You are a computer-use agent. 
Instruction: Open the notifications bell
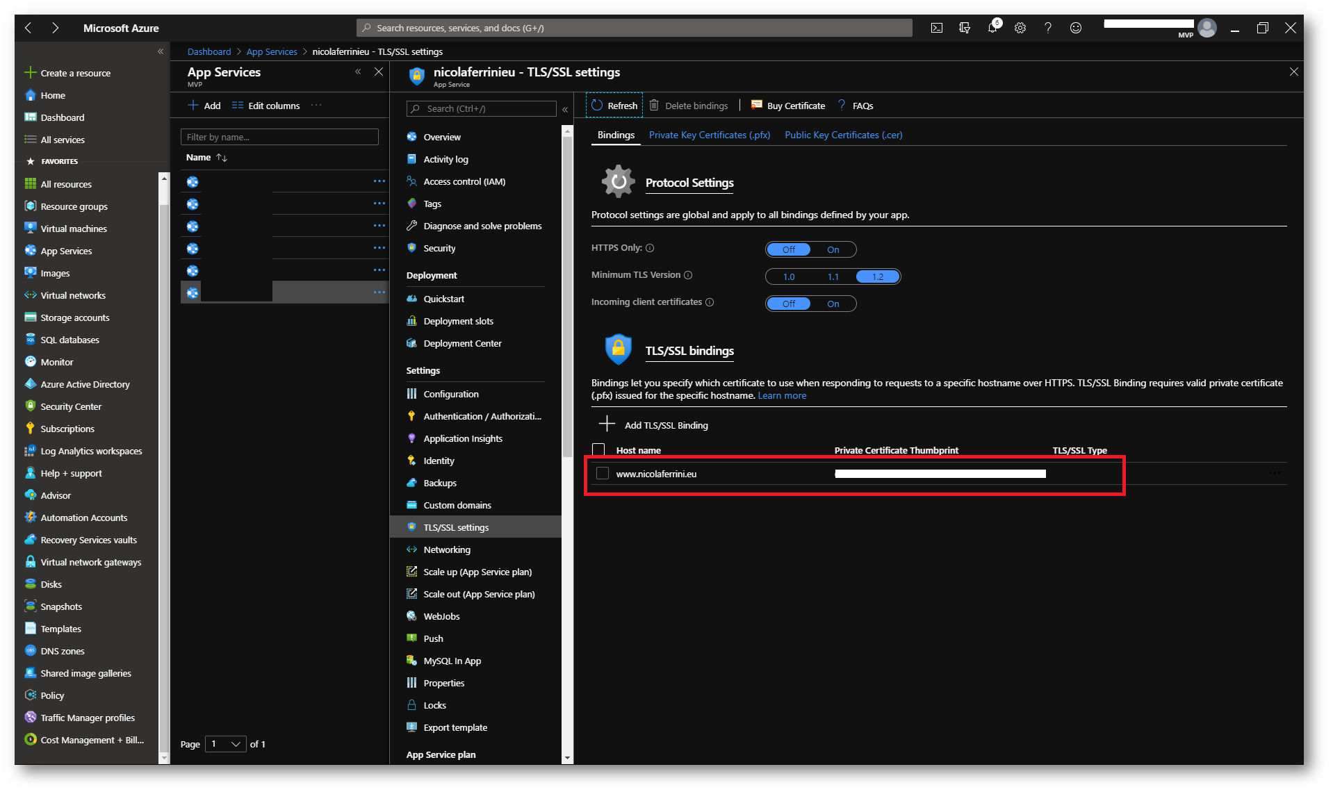[x=992, y=28]
